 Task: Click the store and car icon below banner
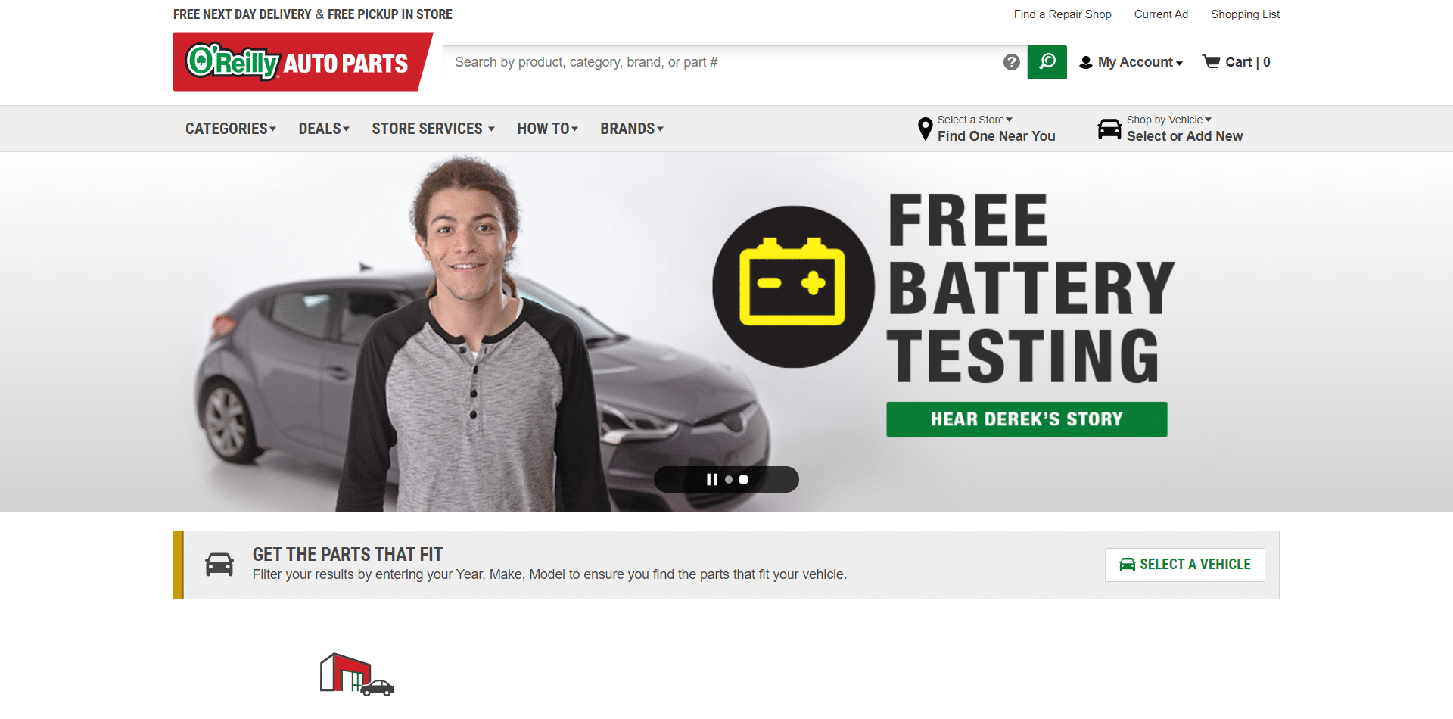[x=356, y=674]
